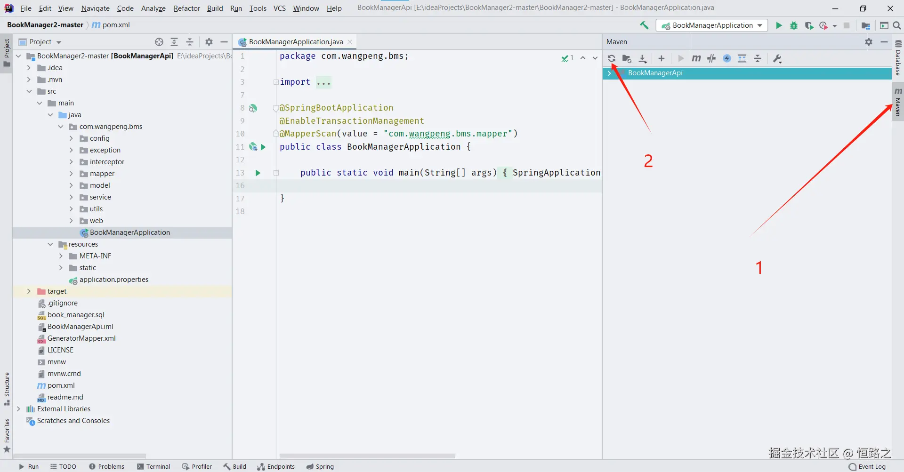This screenshot has height=472, width=904.
Task: Expand the mapper package
Action: point(71,174)
